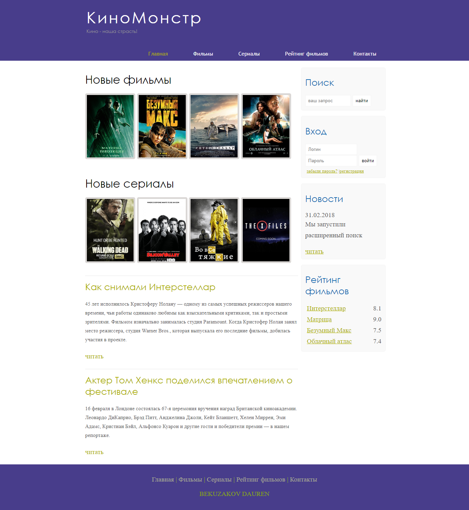Open the Сериалы navigation tab
This screenshot has width=469, height=510.
[249, 54]
